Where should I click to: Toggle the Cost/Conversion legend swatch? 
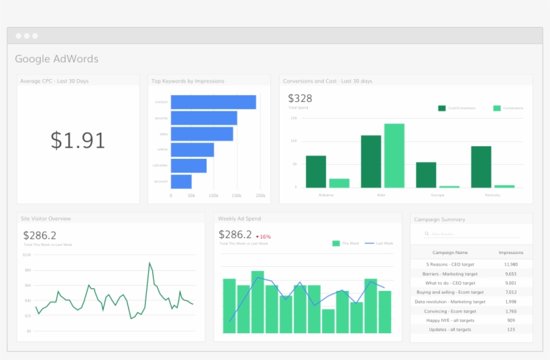coord(442,108)
